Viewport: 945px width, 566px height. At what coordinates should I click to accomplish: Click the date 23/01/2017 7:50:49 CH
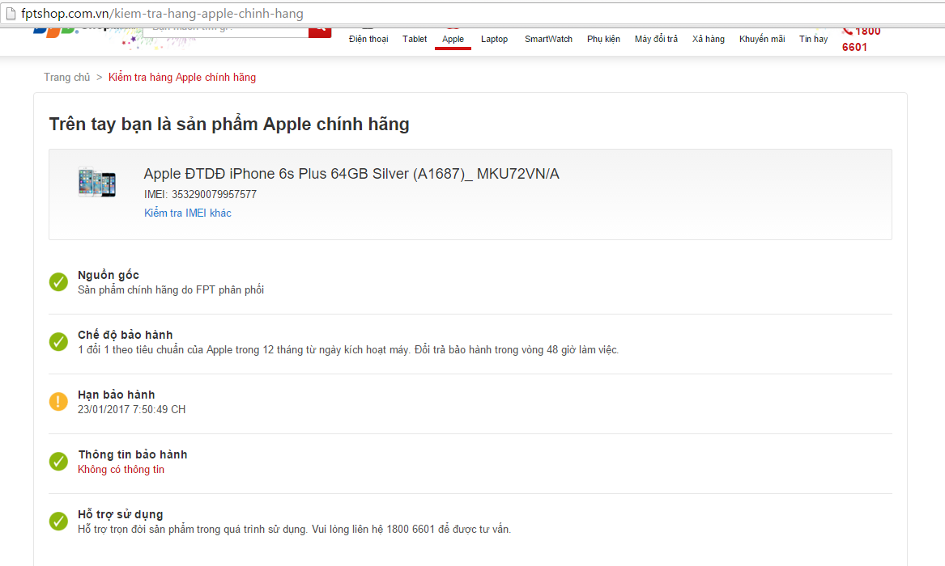[131, 410]
